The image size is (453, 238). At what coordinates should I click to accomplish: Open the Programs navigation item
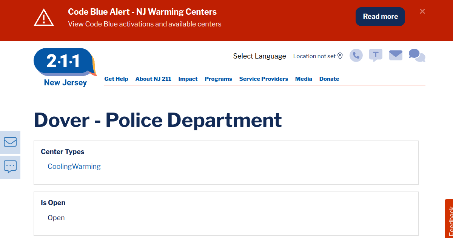coord(218,79)
